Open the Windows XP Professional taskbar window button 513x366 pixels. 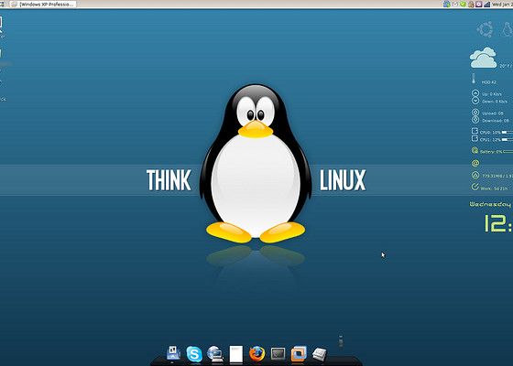(x=43, y=5)
